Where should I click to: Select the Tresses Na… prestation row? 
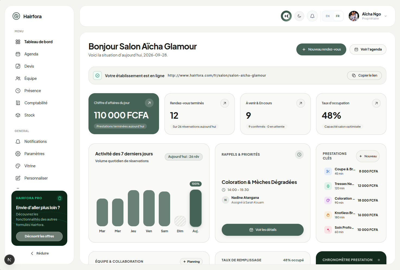click(x=351, y=186)
